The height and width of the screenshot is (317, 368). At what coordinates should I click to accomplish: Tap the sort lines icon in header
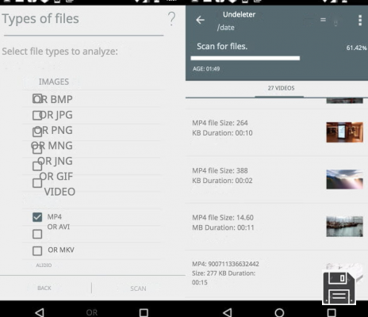(x=323, y=20)
